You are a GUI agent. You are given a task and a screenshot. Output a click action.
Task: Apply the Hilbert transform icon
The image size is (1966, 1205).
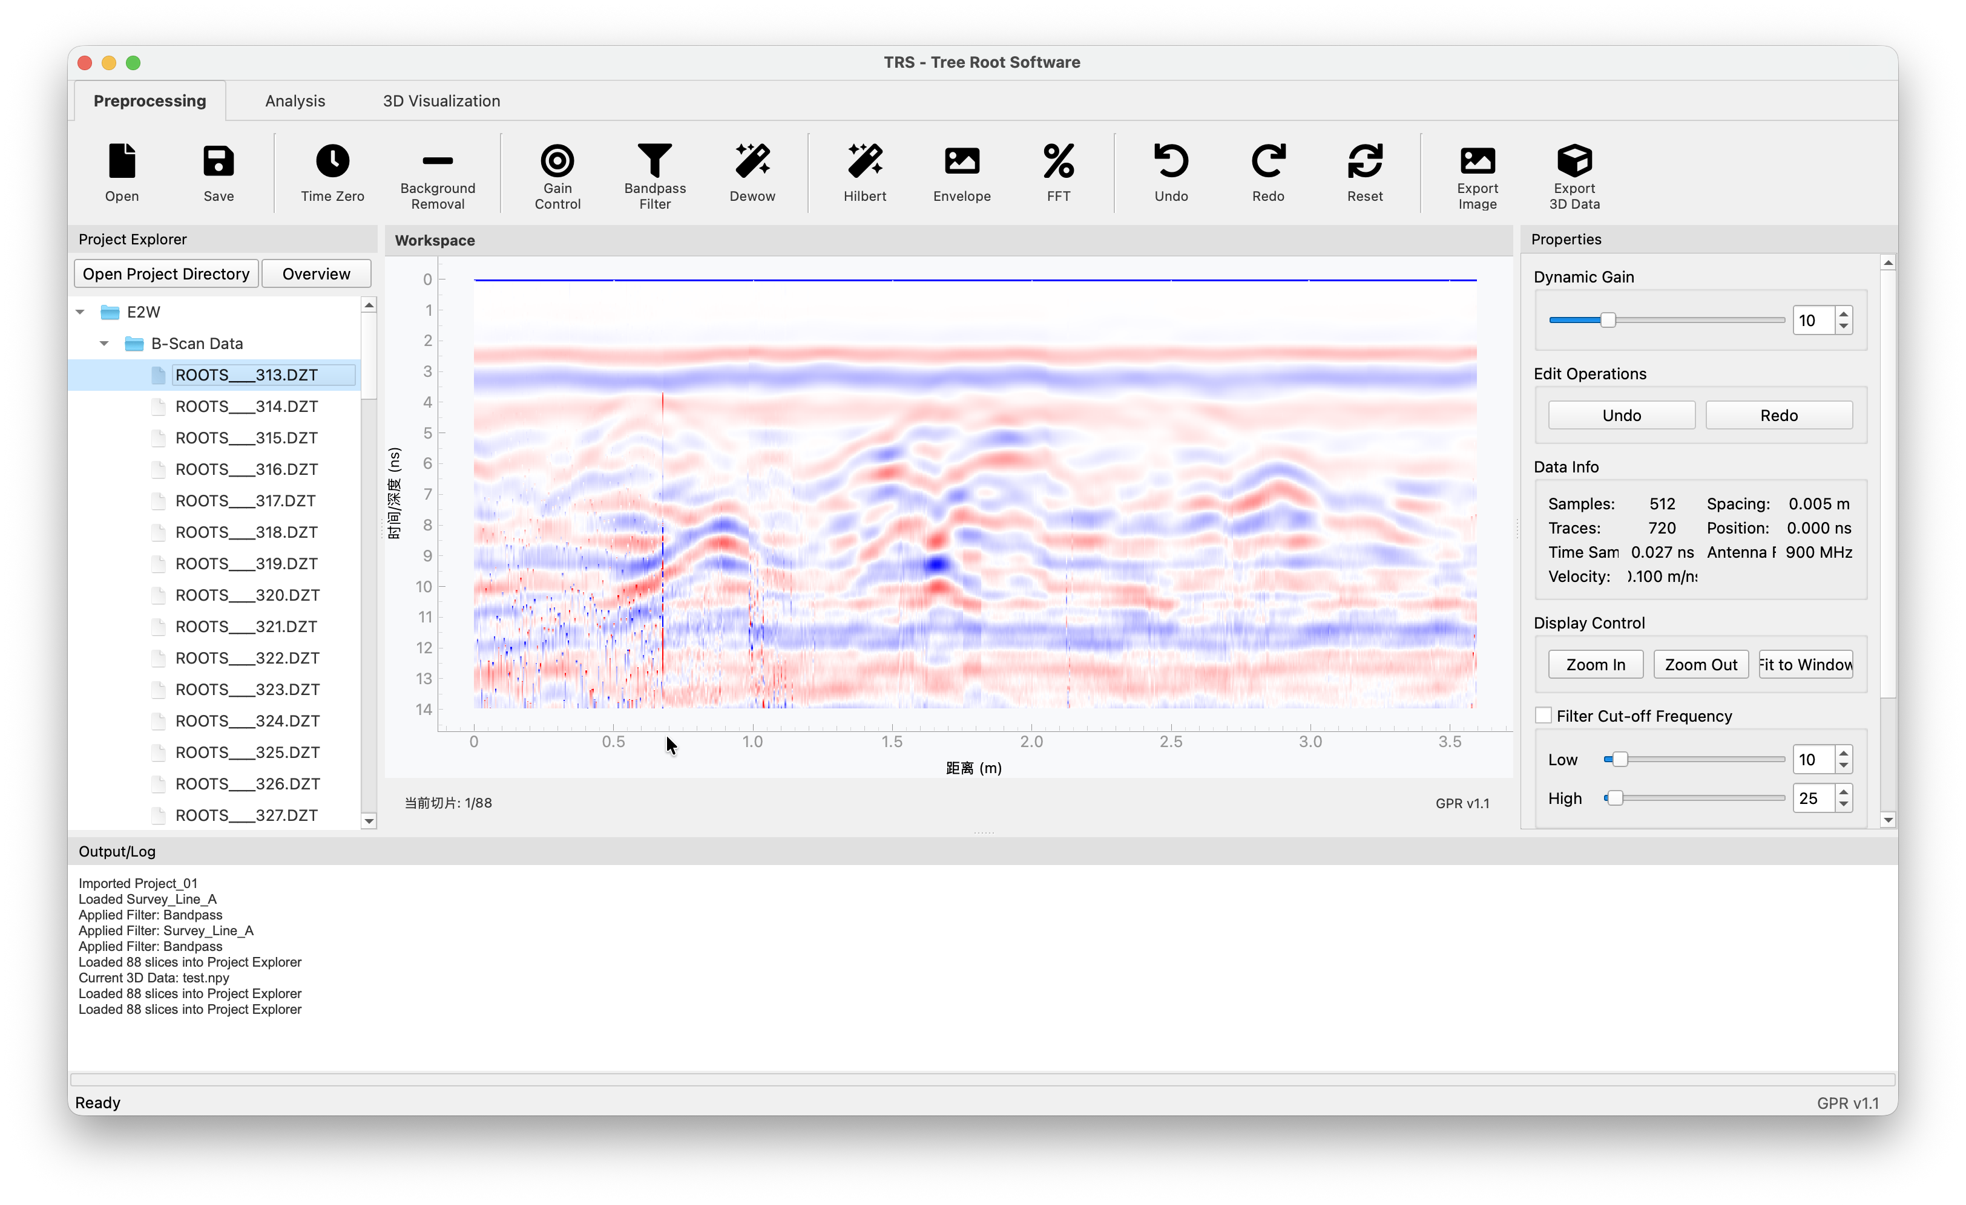pos(864,162)
